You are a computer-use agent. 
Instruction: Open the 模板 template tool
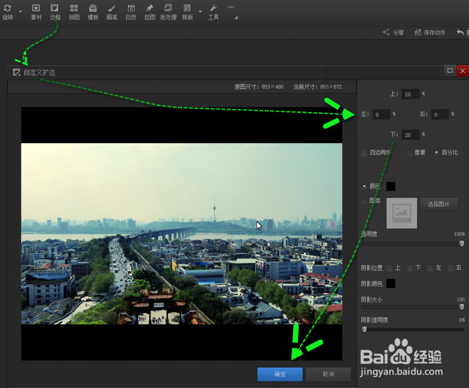click(x=93, y=12)
